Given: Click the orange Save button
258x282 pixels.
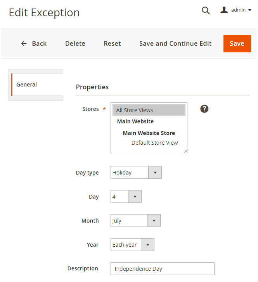Looking at the screenshot, I should (x=237, y=43).
